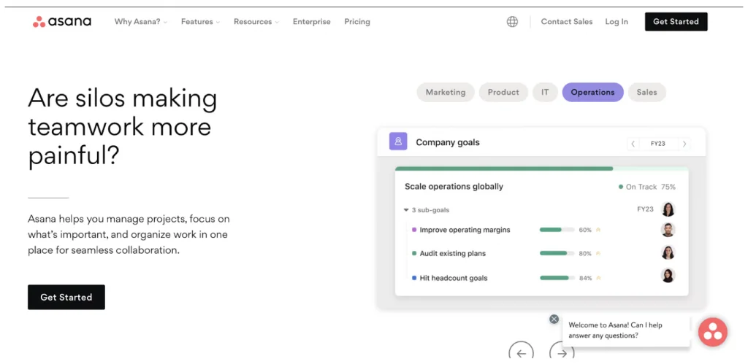Click Improve operating margins sub-goal
Image resolution: width=748 pixels, height=364 pixels.
465,230
